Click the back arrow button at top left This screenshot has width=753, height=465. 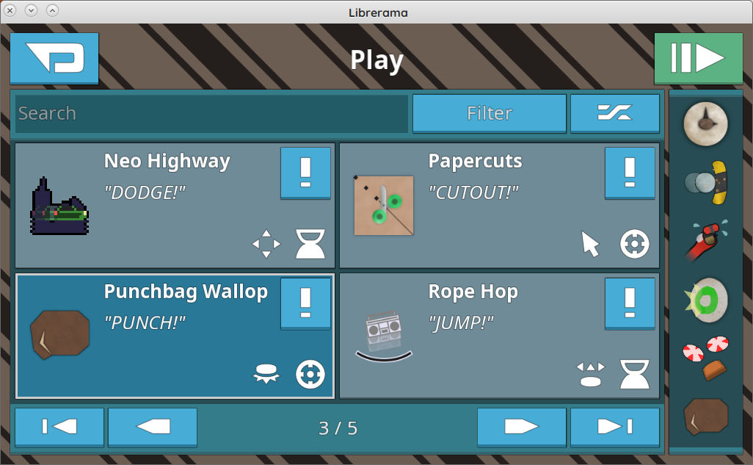coord(54,58)
